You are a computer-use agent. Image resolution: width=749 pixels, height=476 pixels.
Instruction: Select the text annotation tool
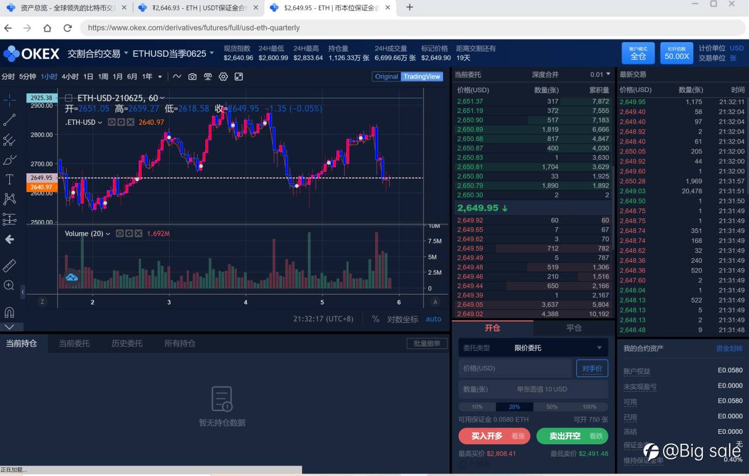9,179
